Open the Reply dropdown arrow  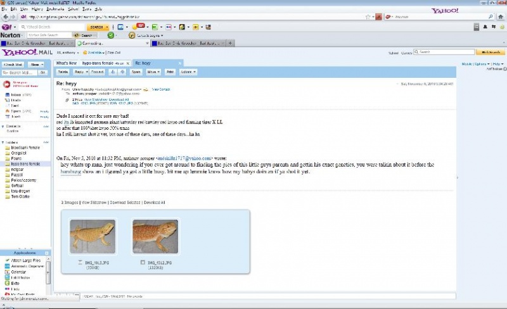coord(87,72)
